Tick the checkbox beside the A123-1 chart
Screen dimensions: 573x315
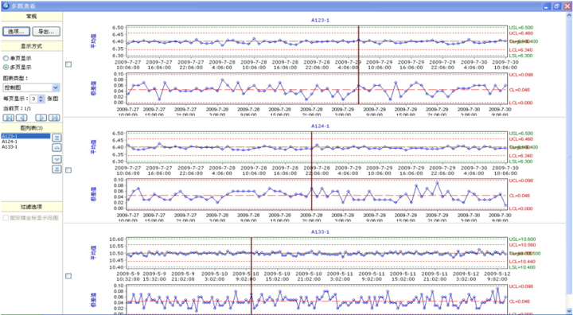click(x=68, y=64)
